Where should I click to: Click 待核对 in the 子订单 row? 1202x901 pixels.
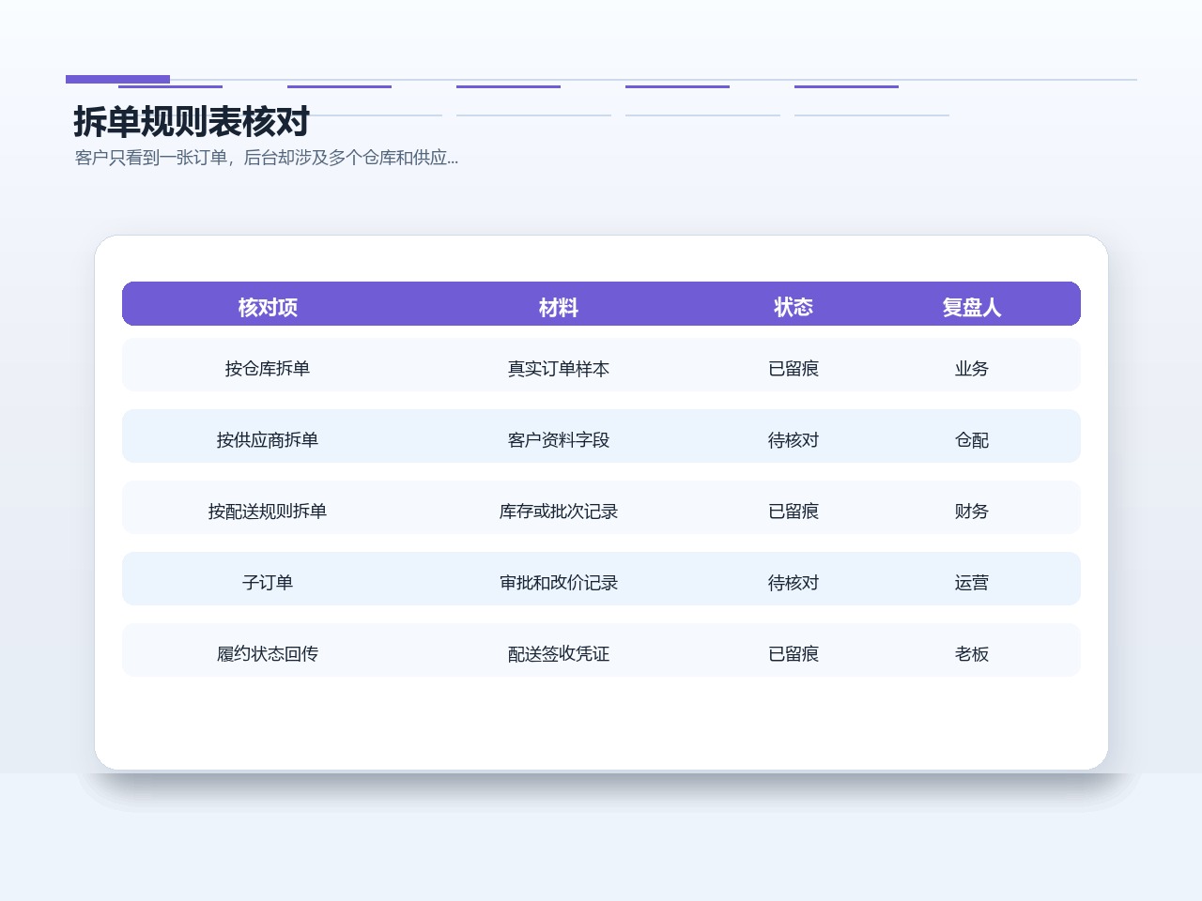tap(794, 583)
